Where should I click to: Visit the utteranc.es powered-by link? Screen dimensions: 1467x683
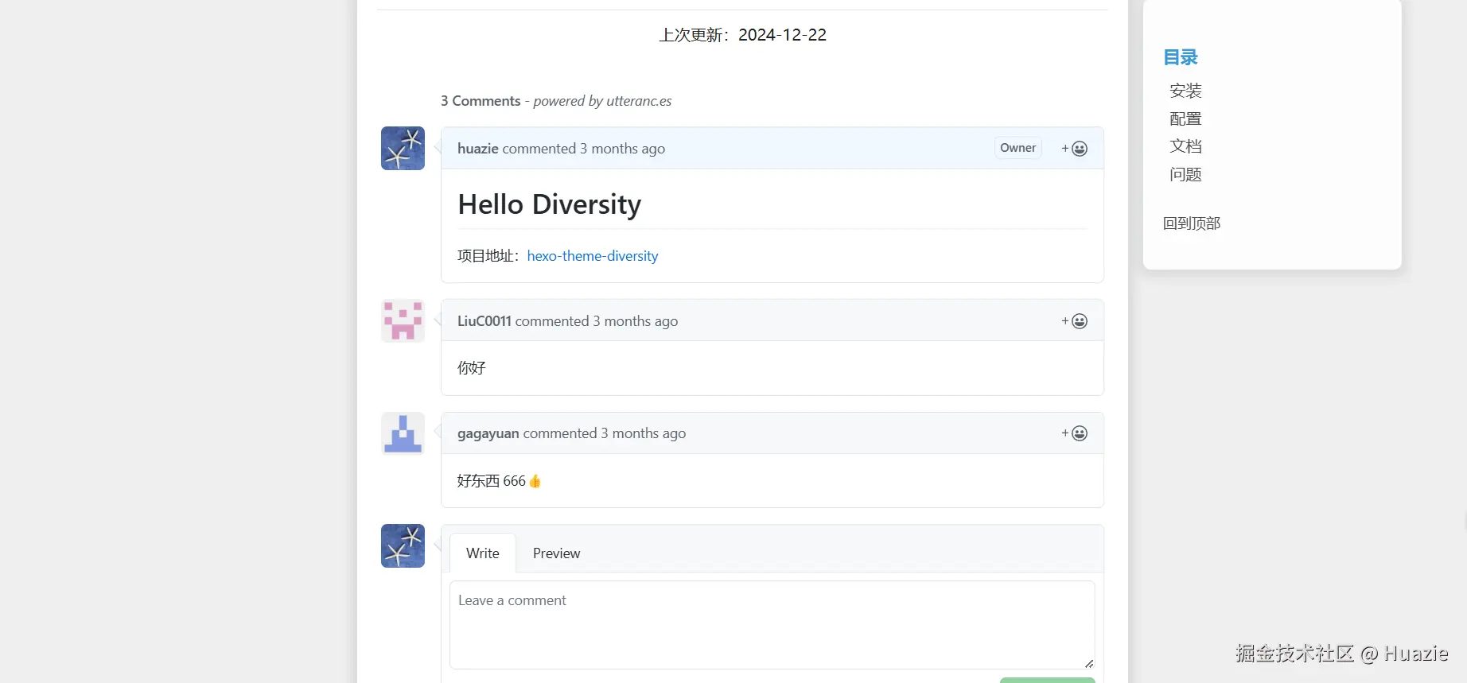pyautogui.click(x=638, y=101)
